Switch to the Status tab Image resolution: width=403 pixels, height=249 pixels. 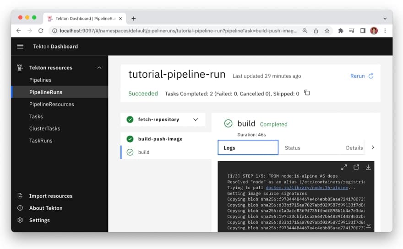tap(293, 148)
